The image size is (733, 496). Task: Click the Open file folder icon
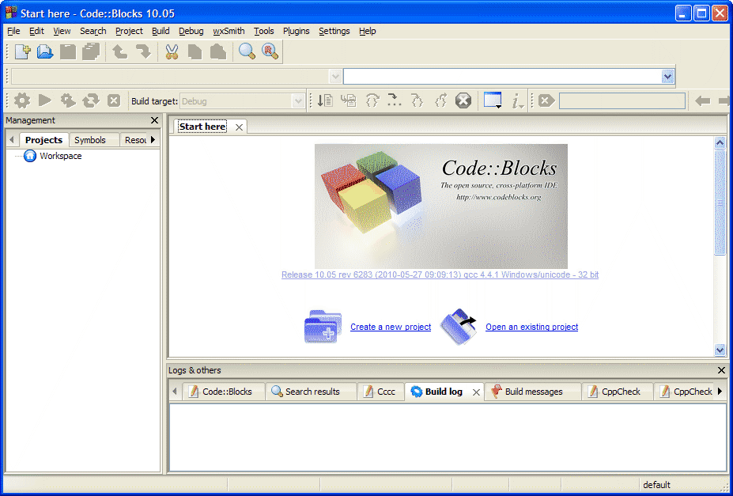45,52
